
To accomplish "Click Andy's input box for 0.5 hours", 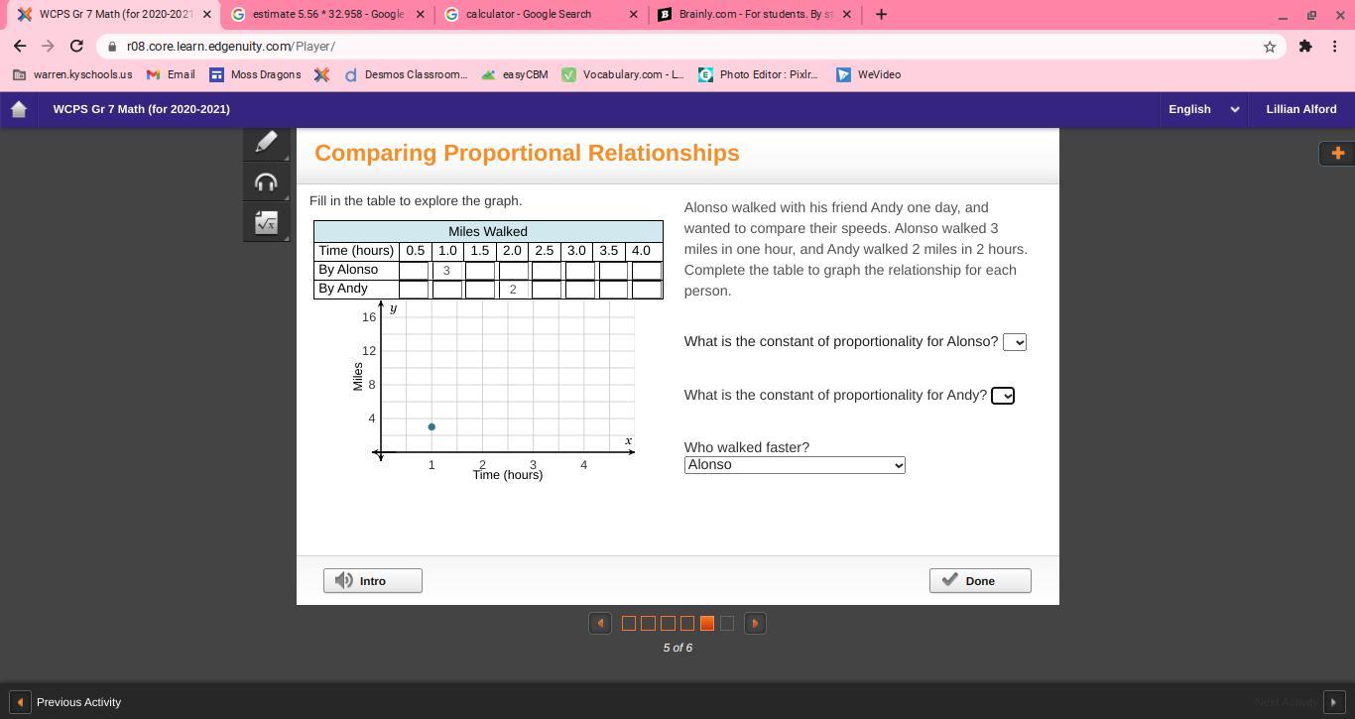I will click(414, 290).
